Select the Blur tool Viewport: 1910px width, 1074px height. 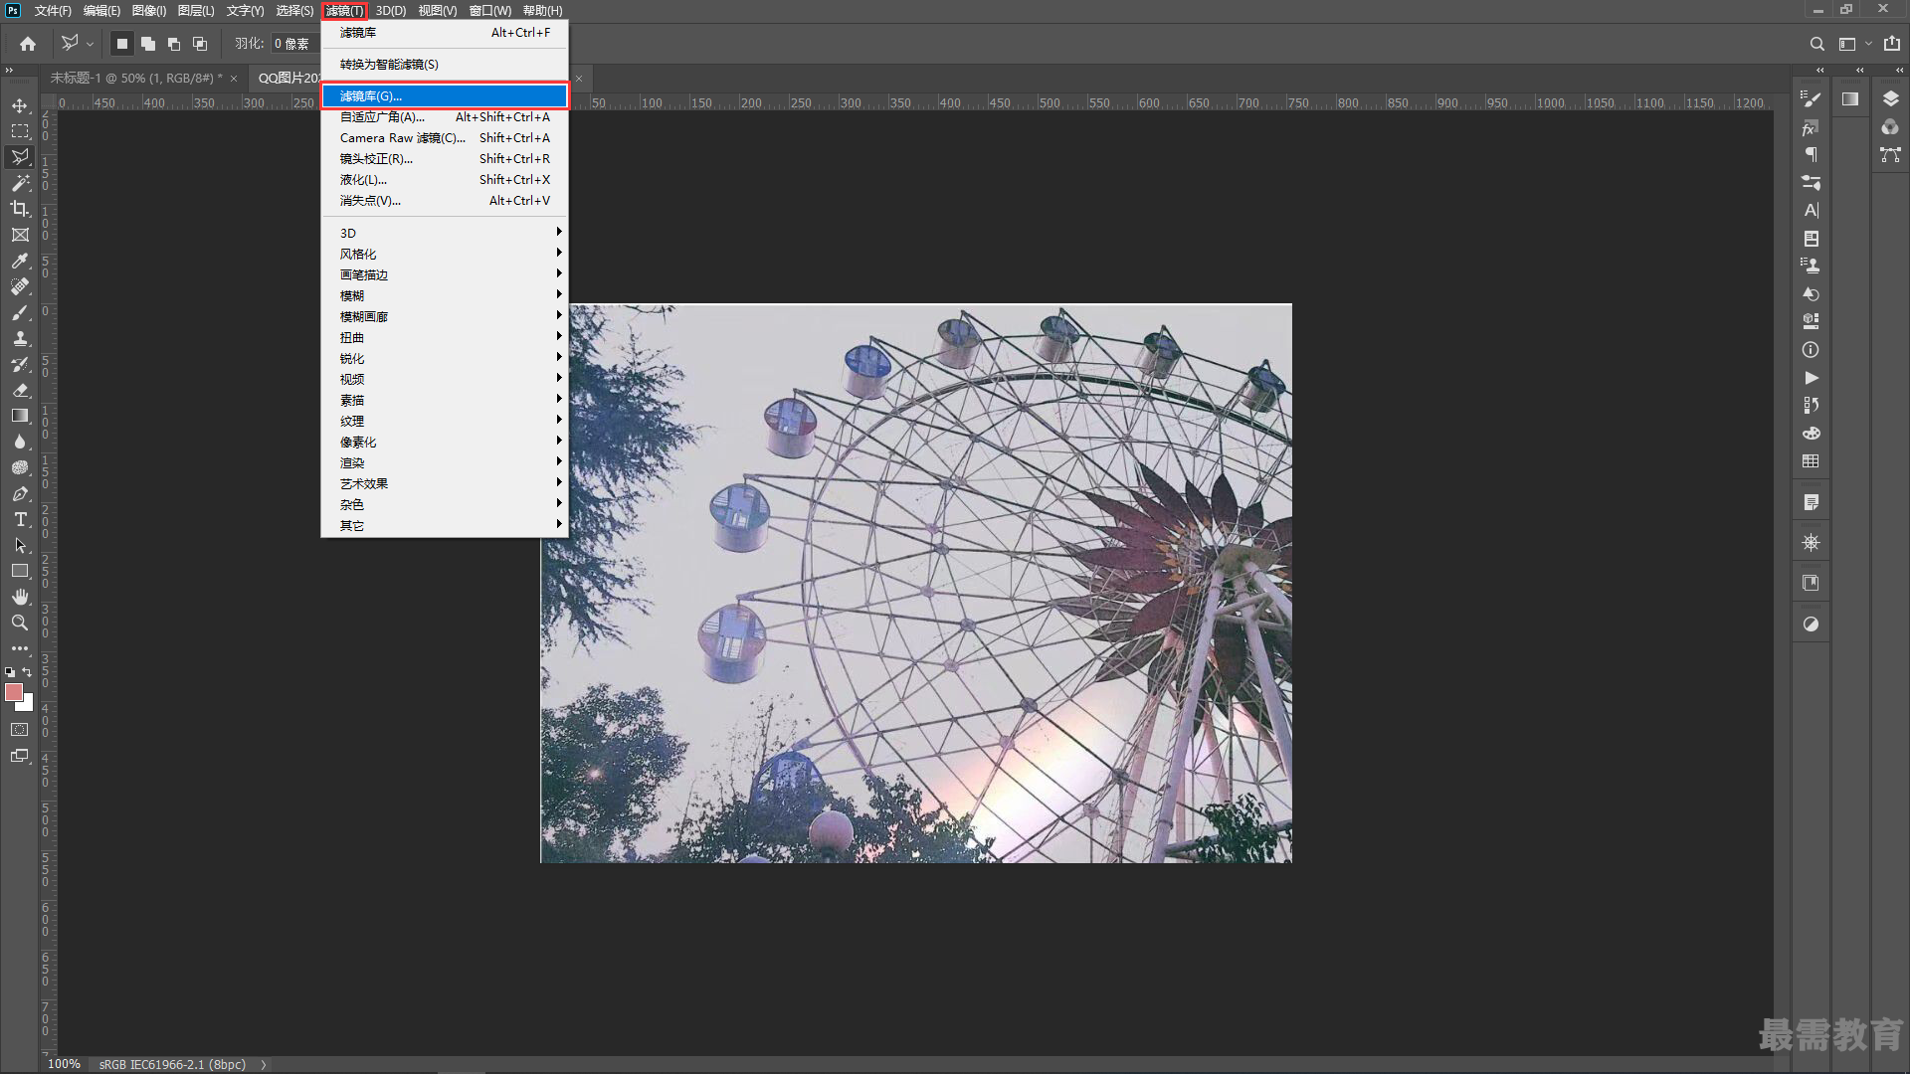tap(20, 442)
